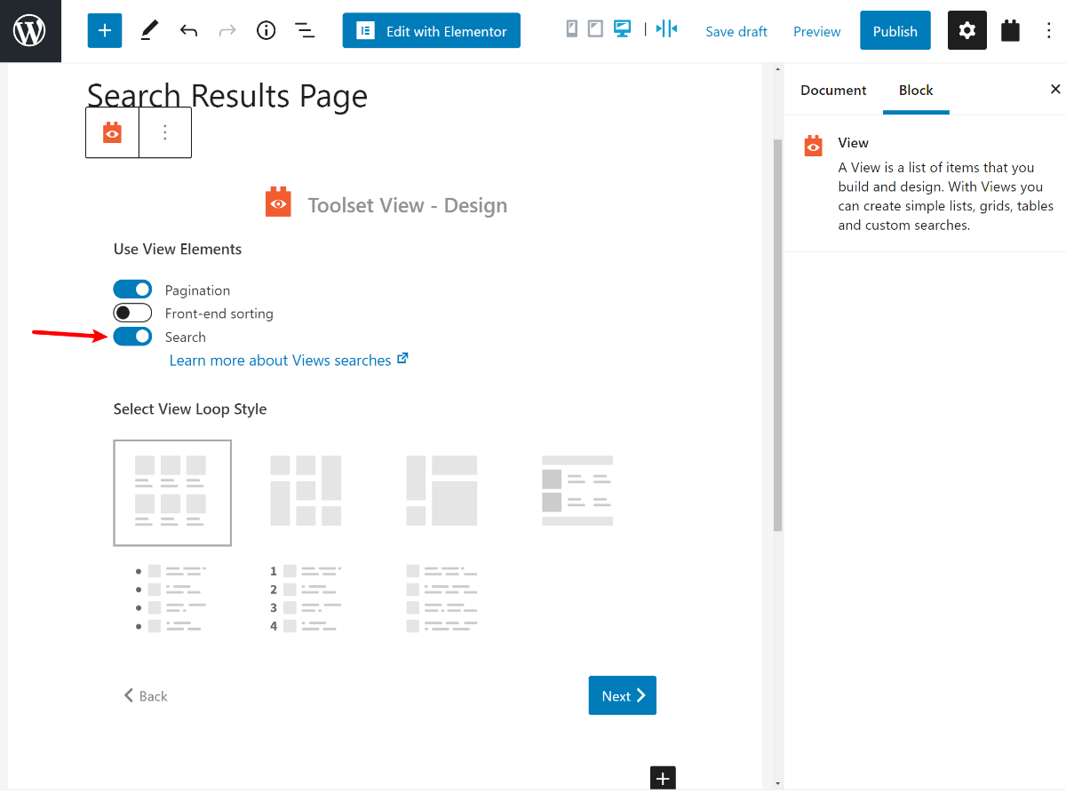1066x793 pixels.
Task: Click the WordPress logo icon
Action: point(30,31)
